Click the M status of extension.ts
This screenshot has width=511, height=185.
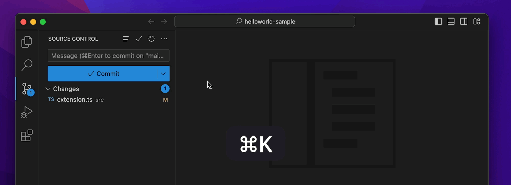(x=165, y=100)
